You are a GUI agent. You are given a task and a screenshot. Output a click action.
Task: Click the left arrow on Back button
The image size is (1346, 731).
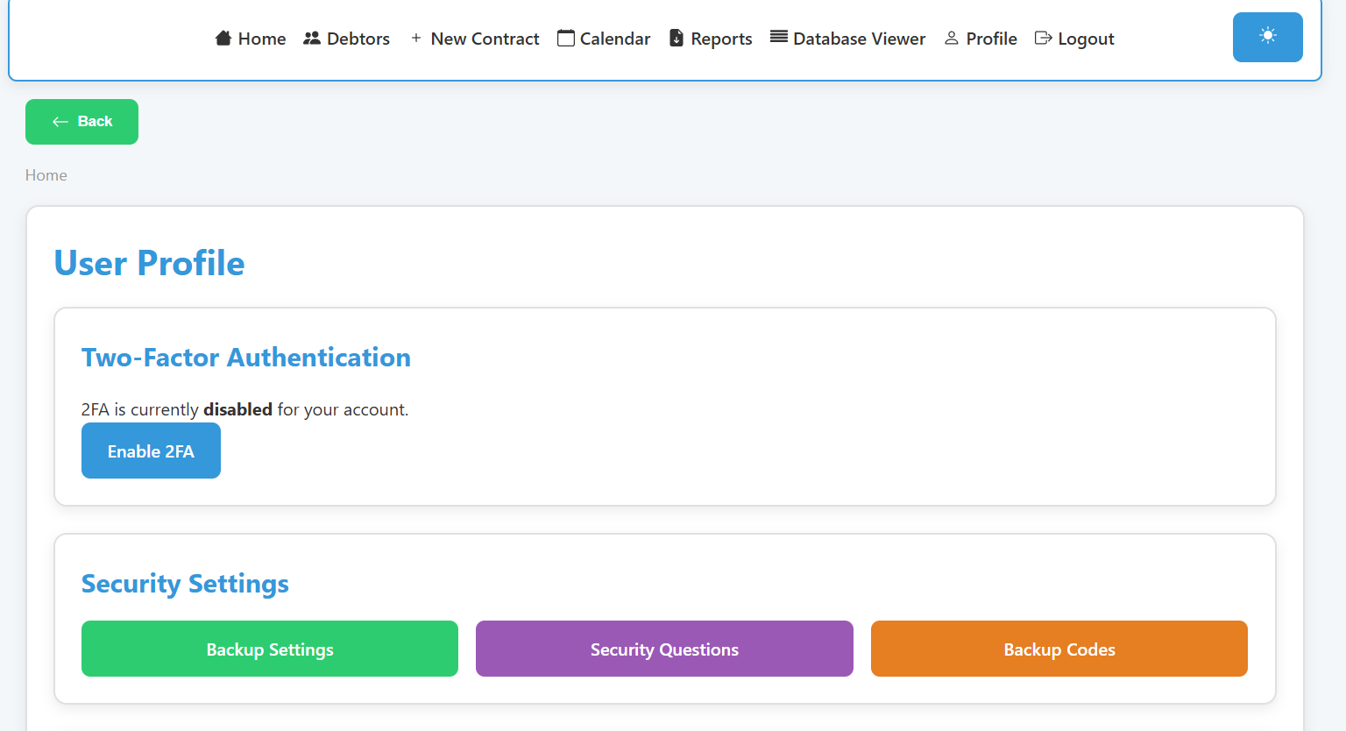60,122
